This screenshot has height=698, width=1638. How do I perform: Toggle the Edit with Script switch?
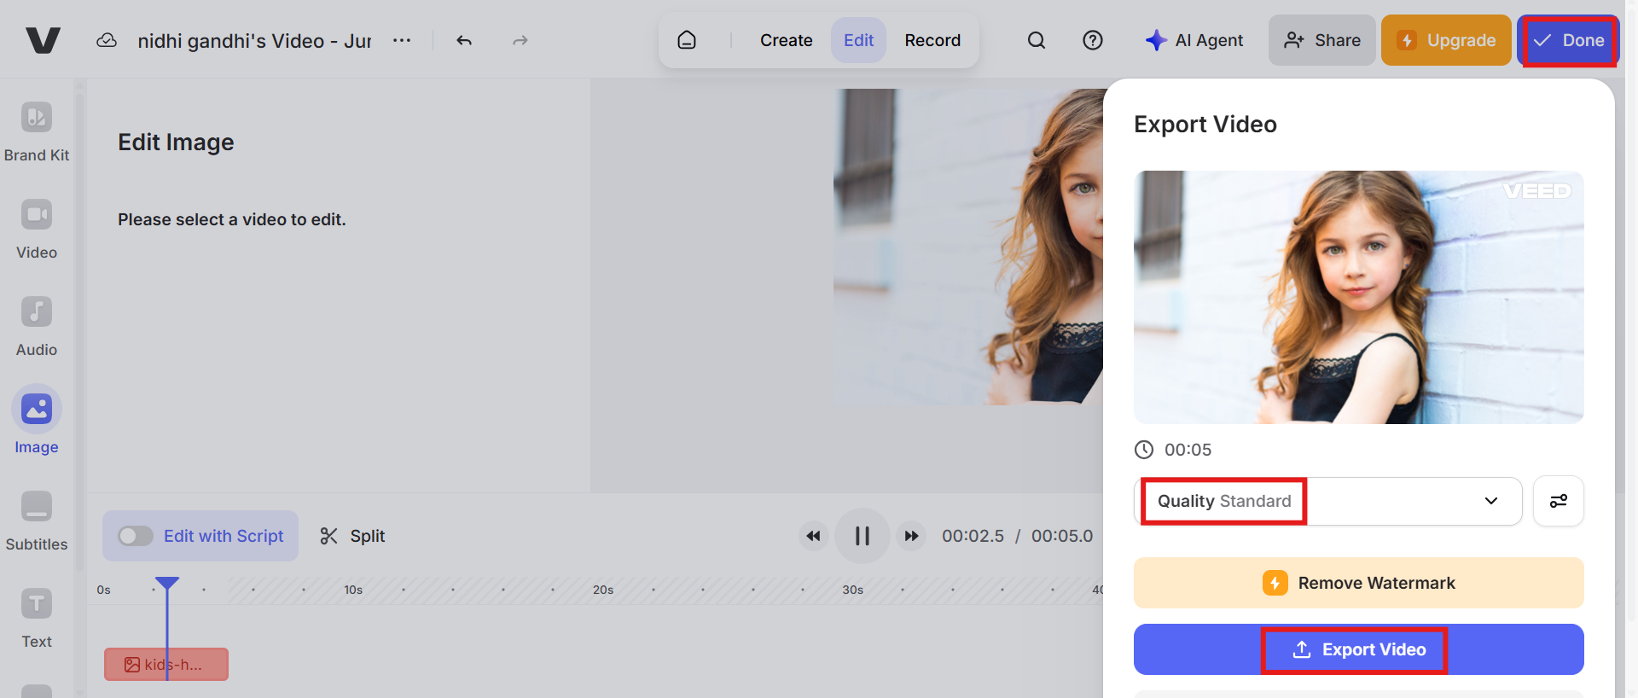point(136,536)
